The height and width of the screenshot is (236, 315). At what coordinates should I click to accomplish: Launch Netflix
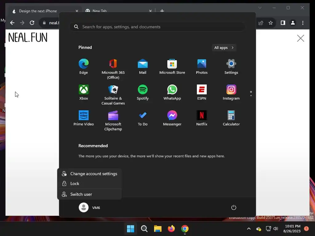(202, 118)
